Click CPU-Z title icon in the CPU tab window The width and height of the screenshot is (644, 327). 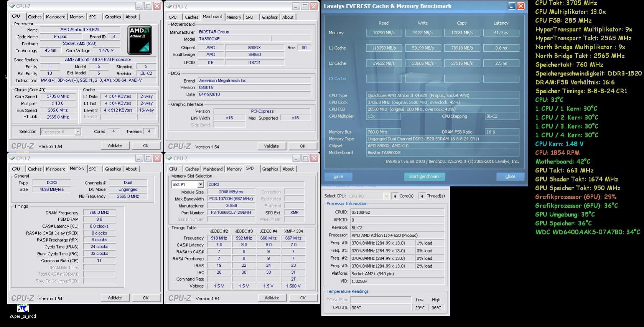point(12,6)
